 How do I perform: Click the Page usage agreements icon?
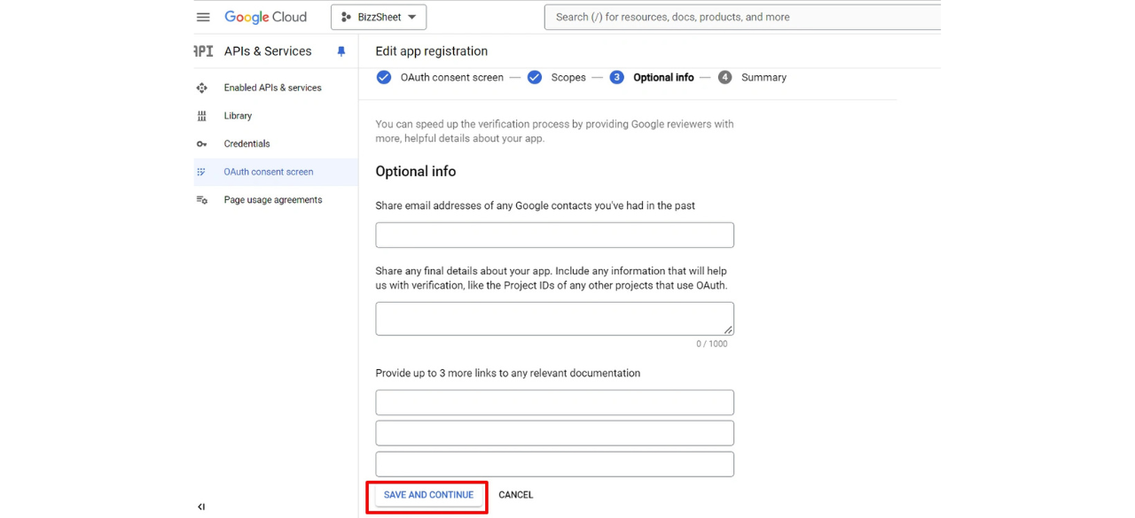click(x=201, y=200)
